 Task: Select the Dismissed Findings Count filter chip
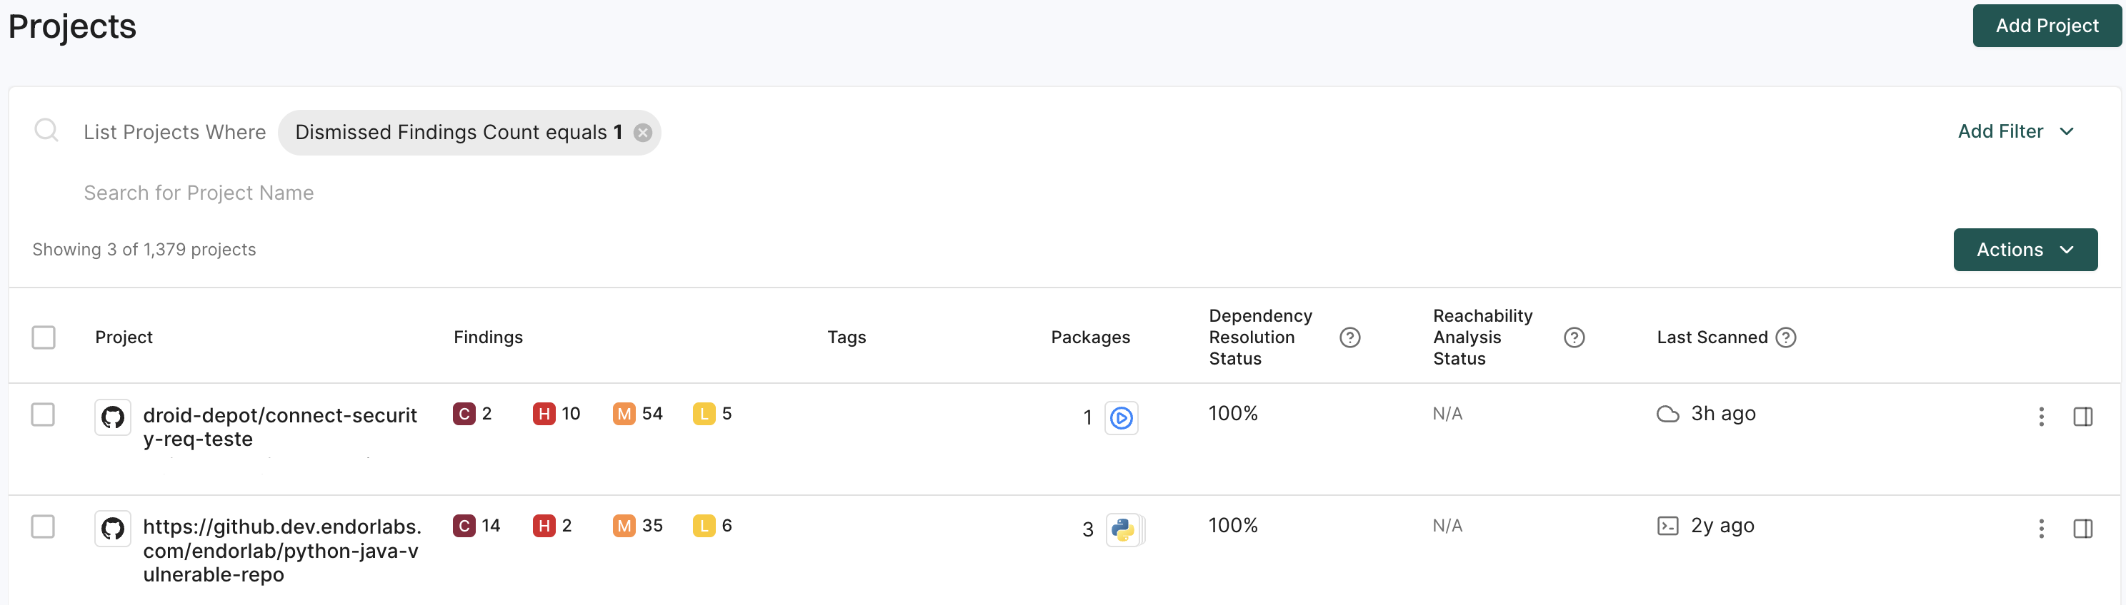tap(469, 133)
